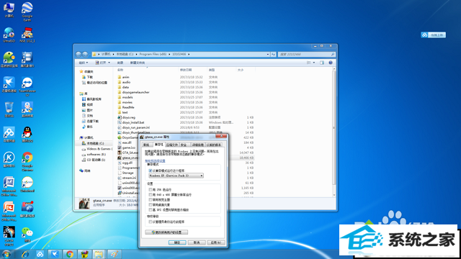Click Apply button in properties dialog

pyautogui.click(x=216, y=242)
